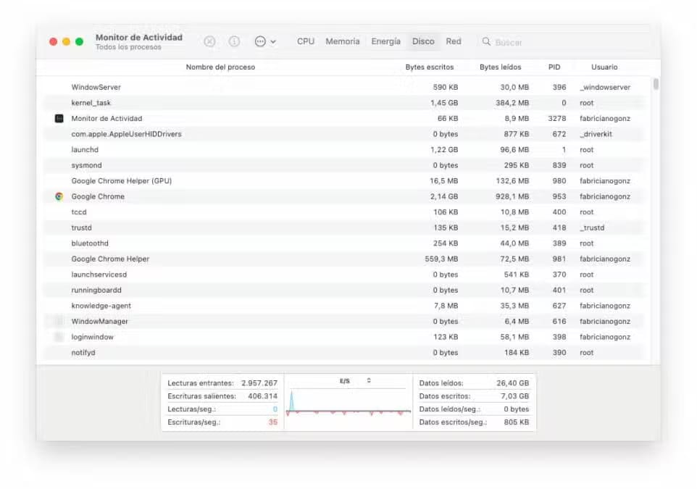Switch to the CPU tab
697x489 pixels.
[x=305, y=41]
